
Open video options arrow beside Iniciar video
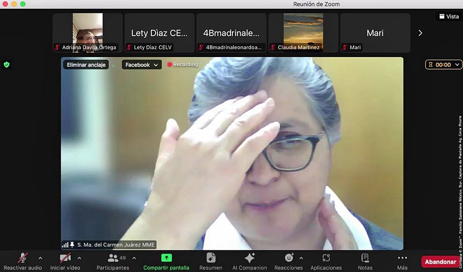click(79, 258)
